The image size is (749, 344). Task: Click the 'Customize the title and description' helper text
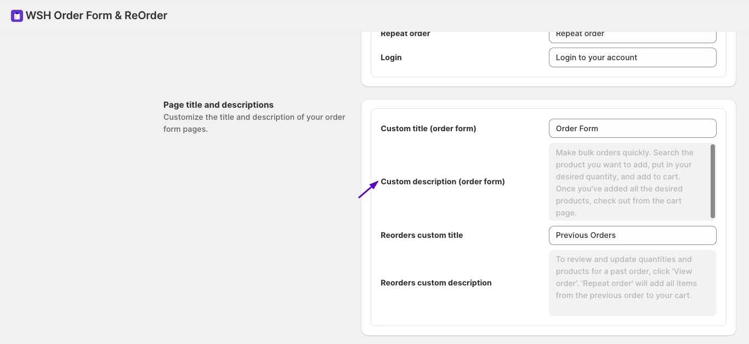pyautogui.click(x=254, y=123)
